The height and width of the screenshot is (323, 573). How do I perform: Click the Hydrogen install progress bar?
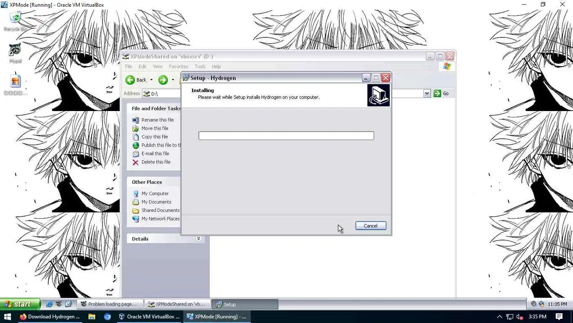[x=286, y=135]
